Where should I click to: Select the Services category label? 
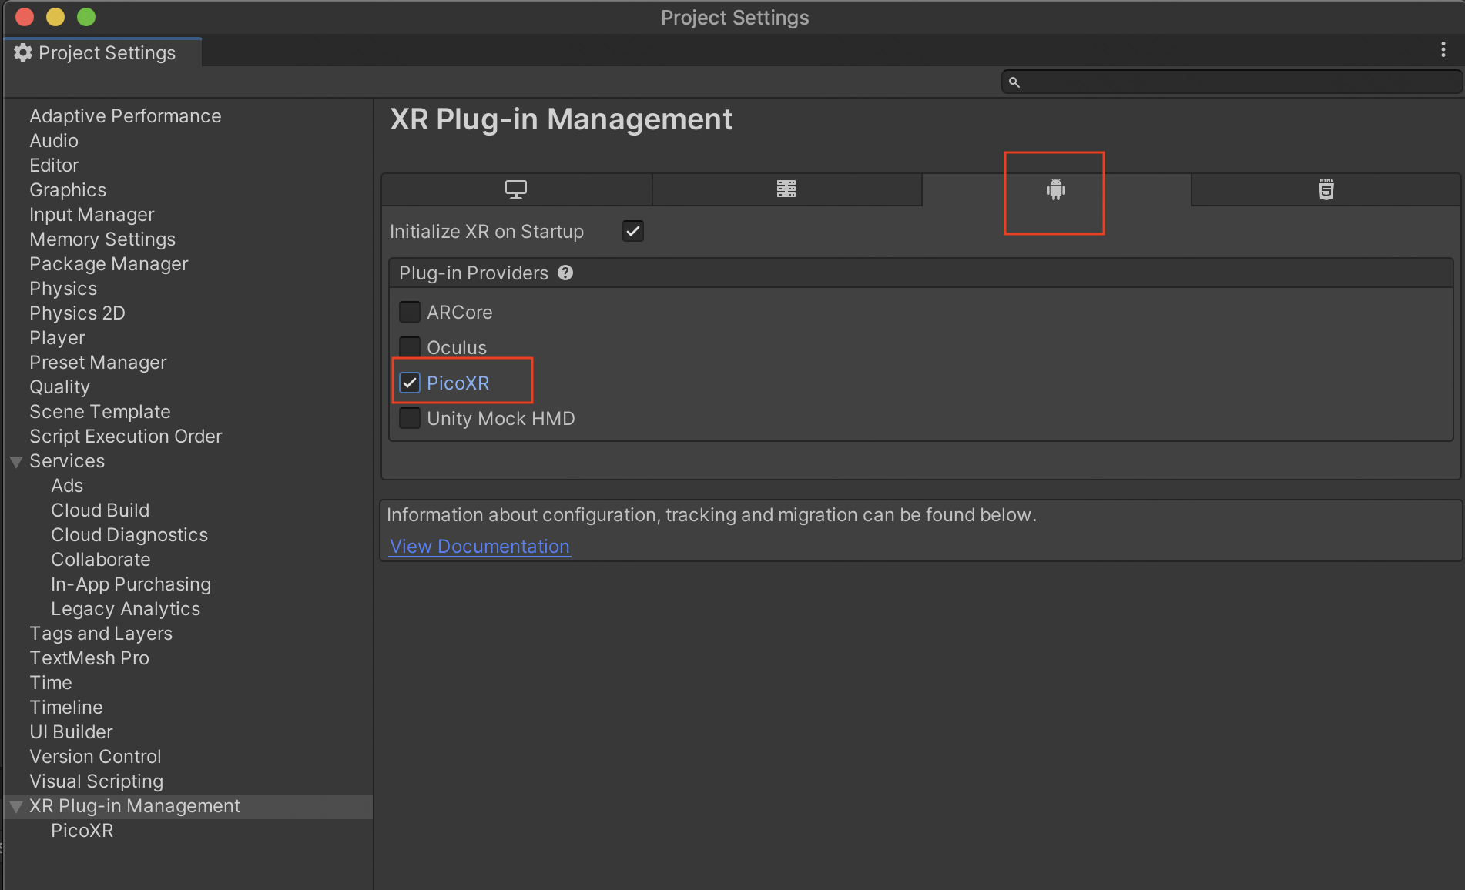[x=67, y=461]
